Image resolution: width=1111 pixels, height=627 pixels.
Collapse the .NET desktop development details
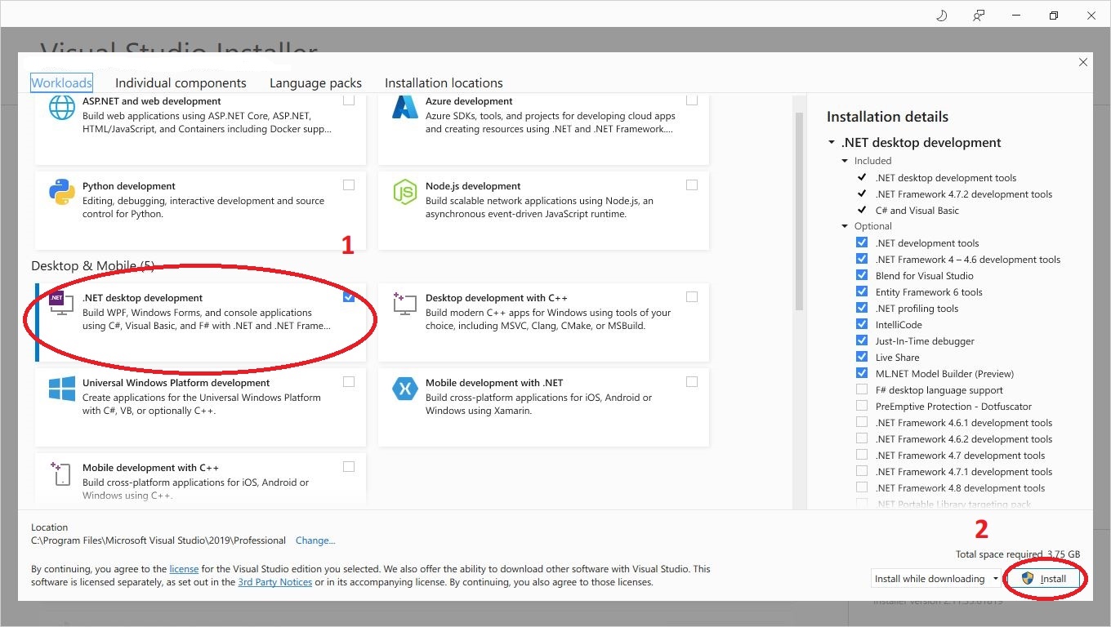point(831,142)
